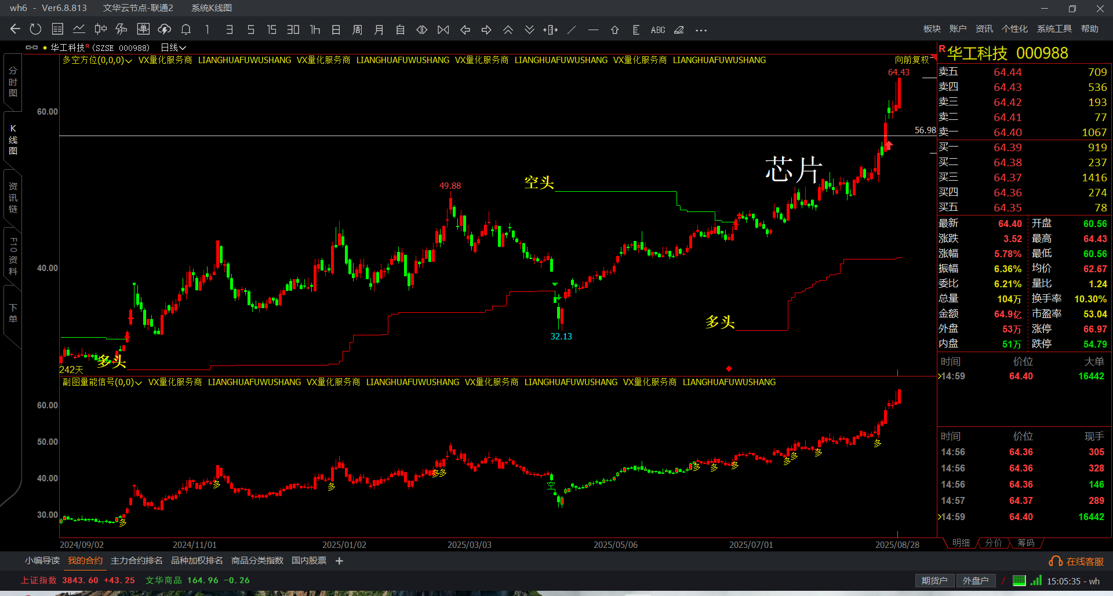This screenshot has height=596, width=1113.
Task: Switch to 分时图 side tab
Action: [x=13, y=82]
